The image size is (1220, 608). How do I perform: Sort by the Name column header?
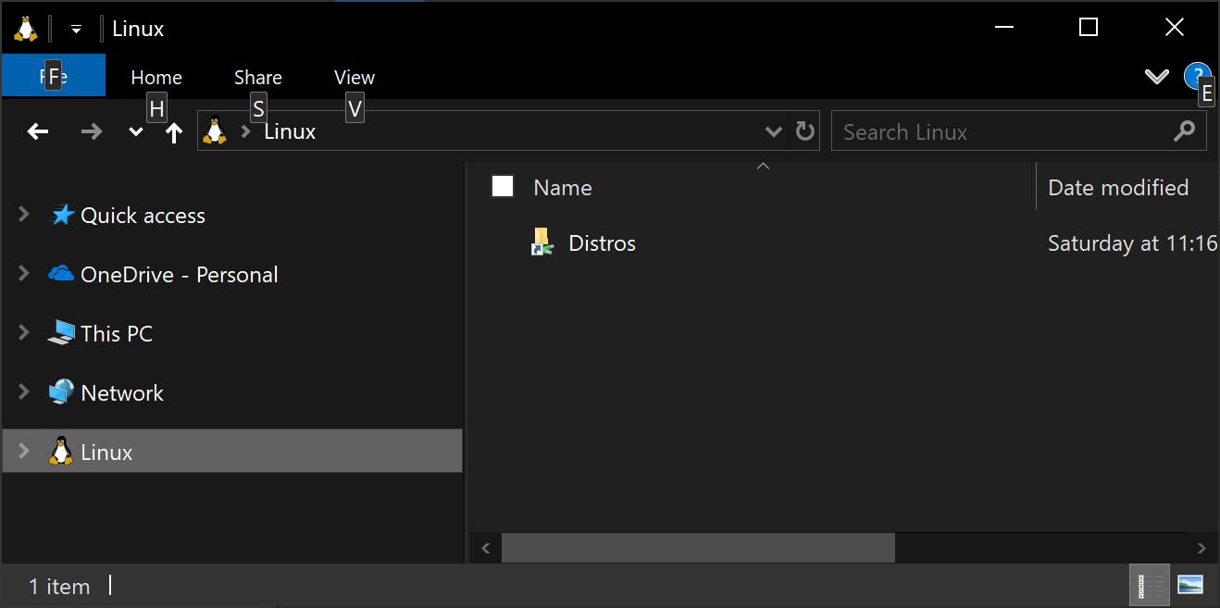pos(563,188)
